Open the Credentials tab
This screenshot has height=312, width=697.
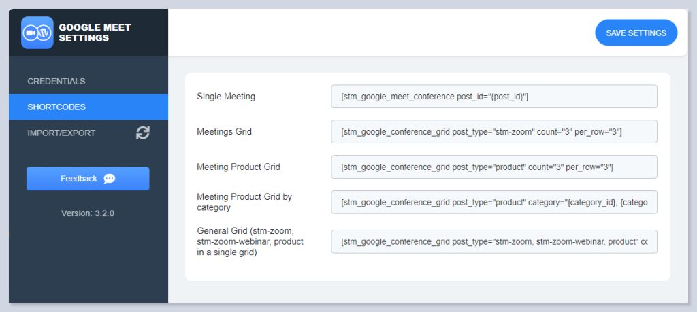pos(56,81)
